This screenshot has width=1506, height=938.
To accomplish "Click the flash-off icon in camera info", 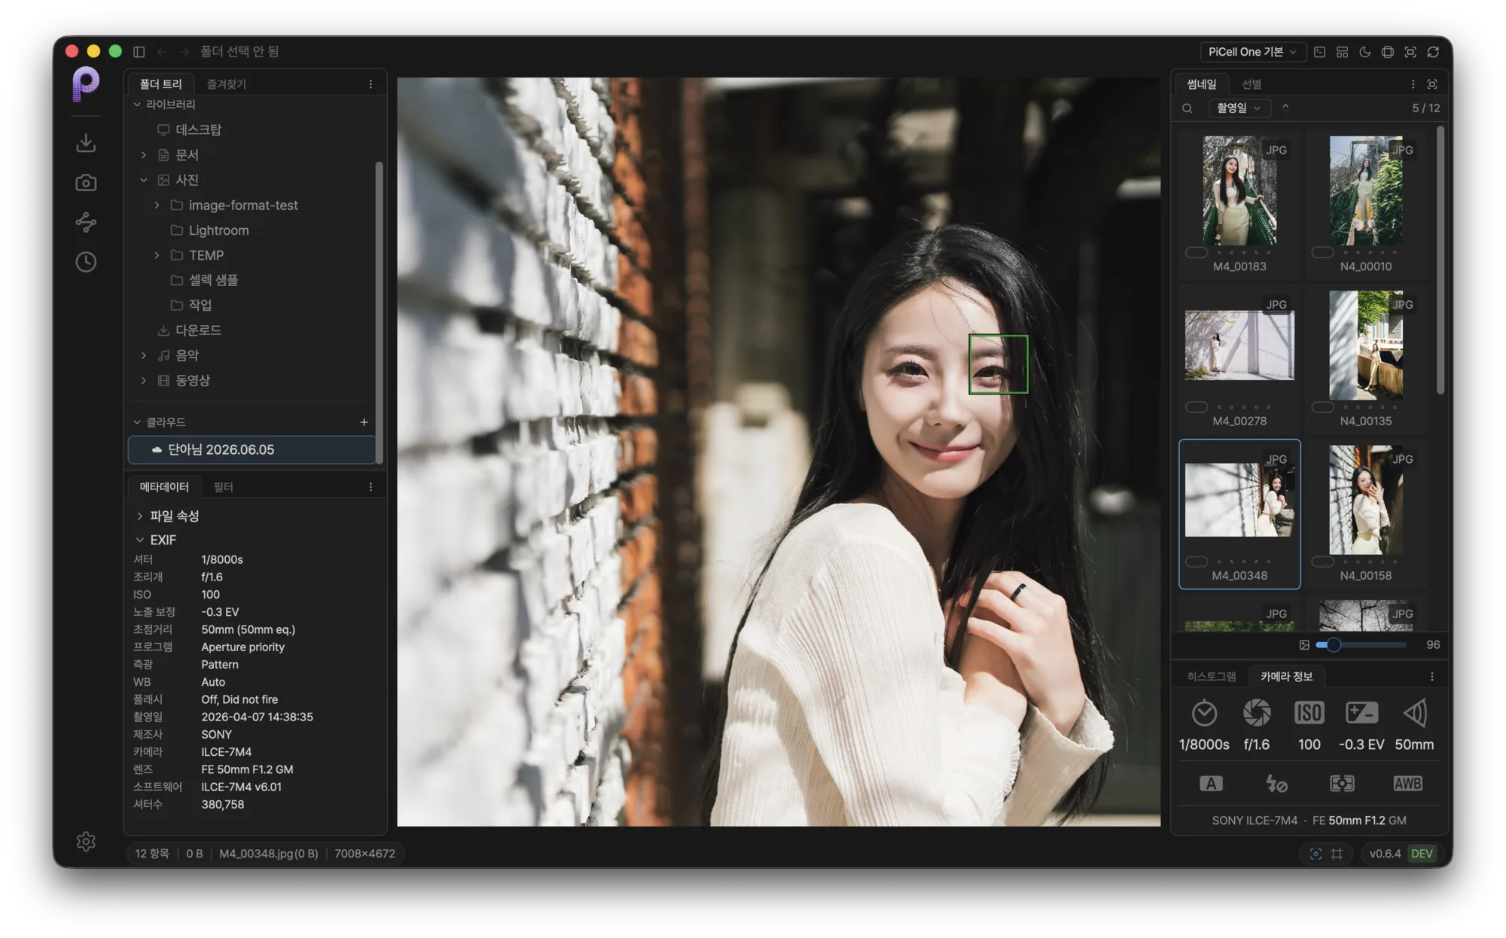I will tap(1276, 784).
